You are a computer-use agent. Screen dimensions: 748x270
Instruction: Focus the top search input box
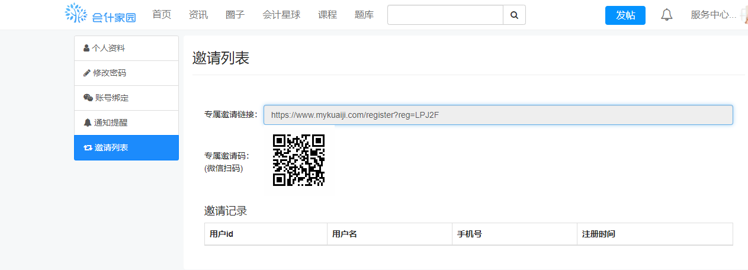point(445,15)
